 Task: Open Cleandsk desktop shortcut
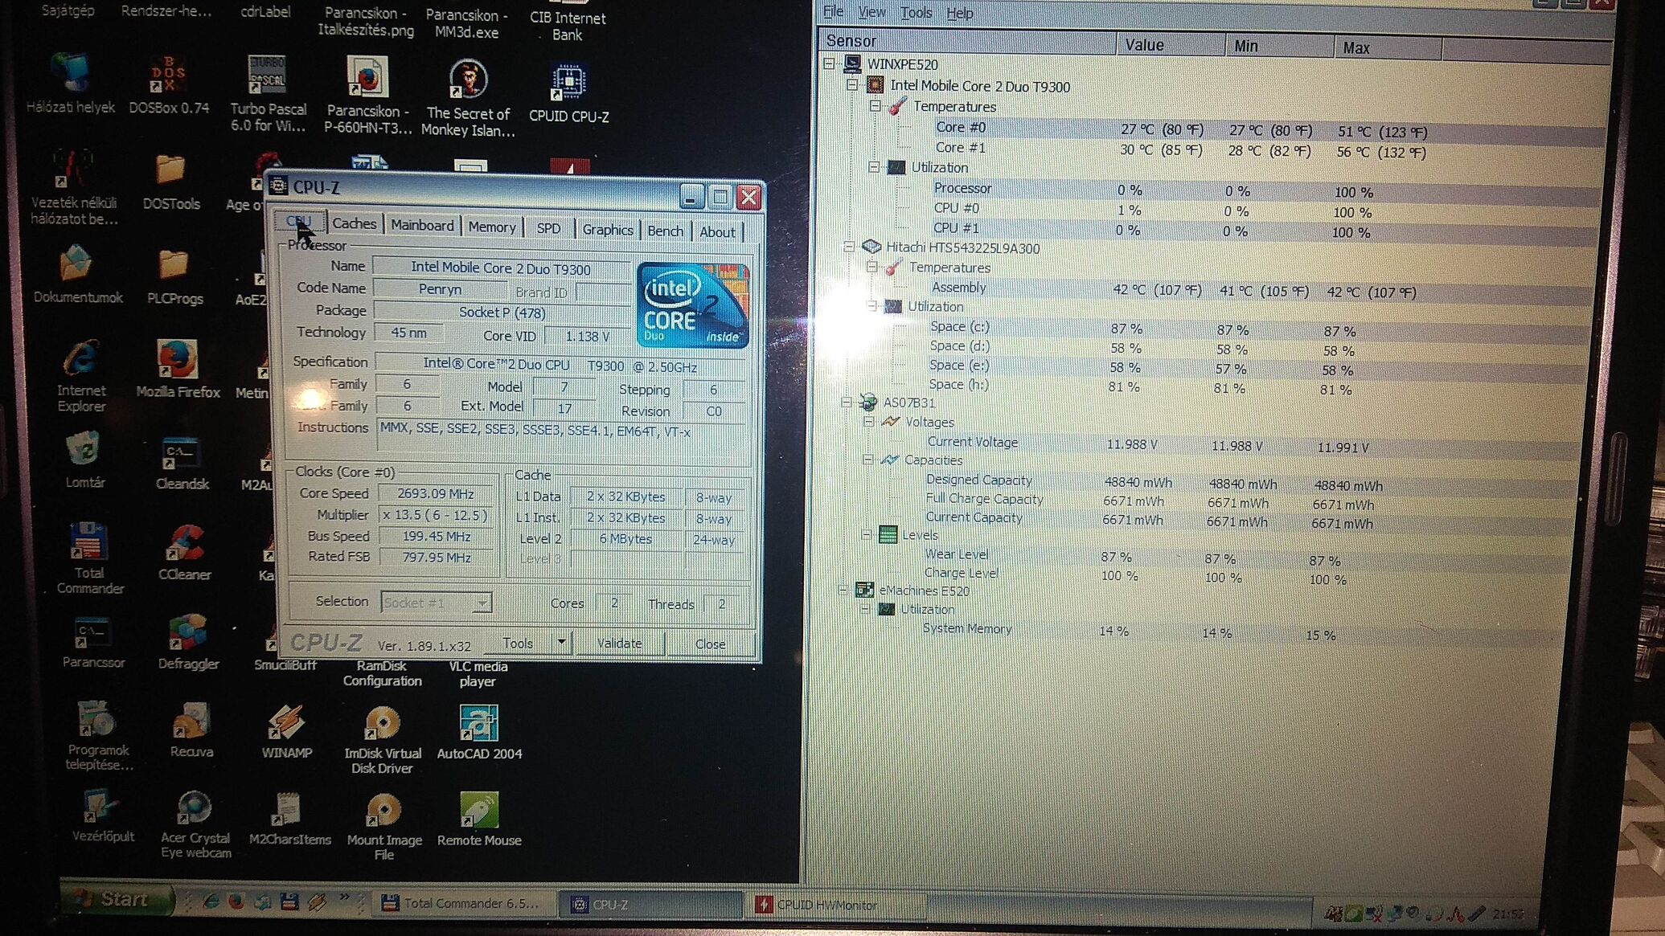[x=182, y=464]
